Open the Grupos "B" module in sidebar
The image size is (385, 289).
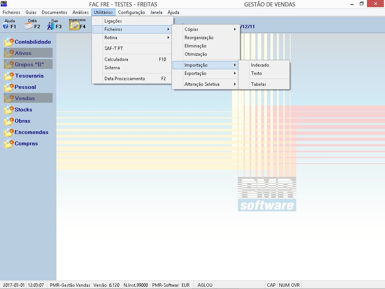(x=28, y=64)
